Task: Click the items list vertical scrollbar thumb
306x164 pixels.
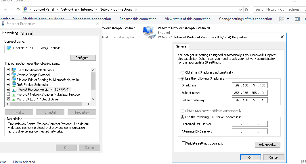Action: tap(93, 81)
